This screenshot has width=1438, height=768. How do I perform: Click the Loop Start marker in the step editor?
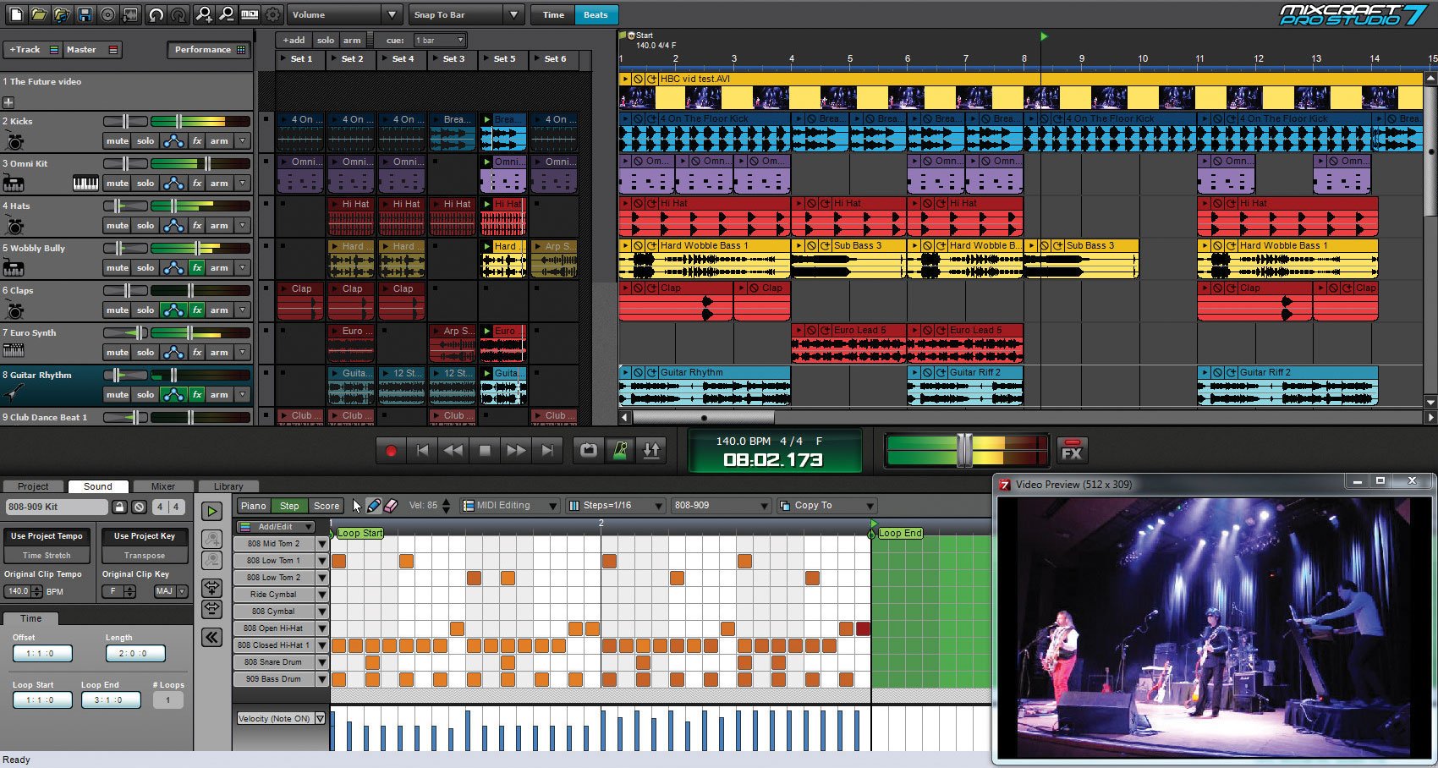pos(359,533)
